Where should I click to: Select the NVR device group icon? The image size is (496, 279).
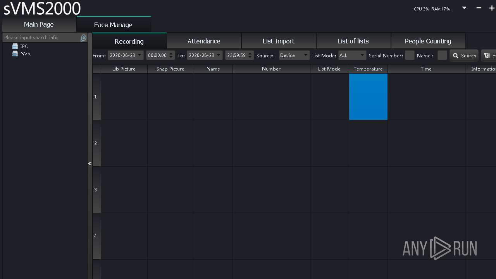pyautogui.click(x=15, y=53)
